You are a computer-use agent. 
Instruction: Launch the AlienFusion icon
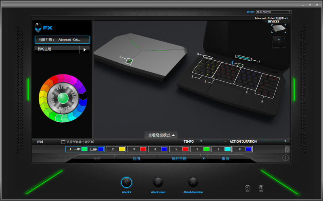(158, 182)
